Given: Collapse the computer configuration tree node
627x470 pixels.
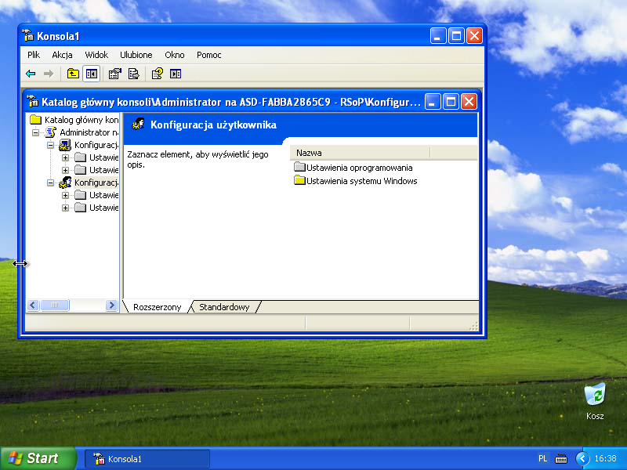Looking at the screenshot, I should tap(51, 146).
